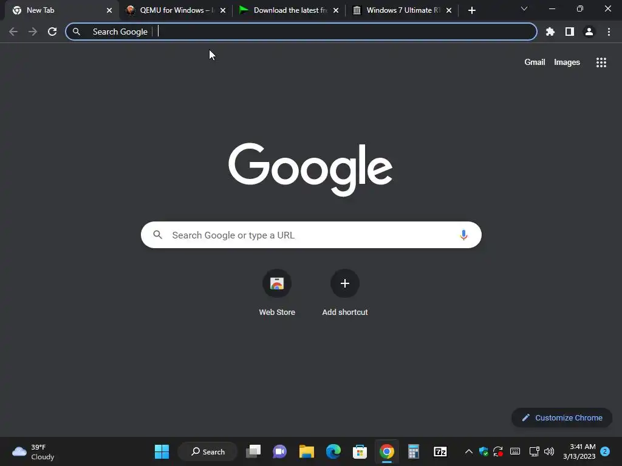Add a new shortcut tile
Image resolution: width=622 pixels, height=466 pixels.
(x=345, y=292)
